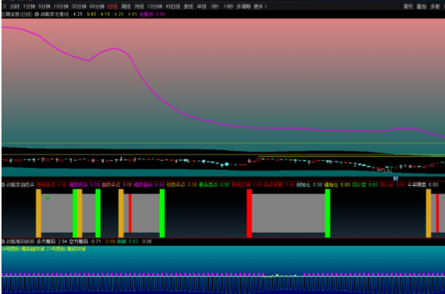Select the 5分钟 period tab
The width and height of the screenshot is (445, 294).
click(44, 6)
